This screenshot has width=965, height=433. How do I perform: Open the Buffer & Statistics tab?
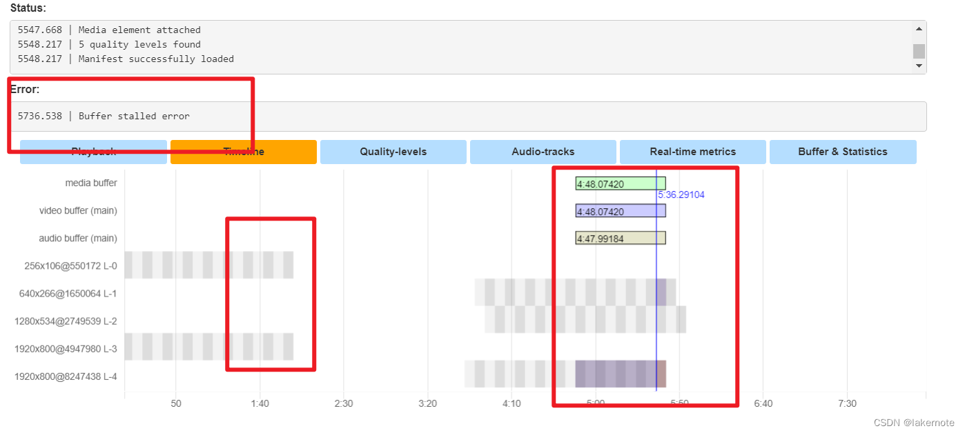[843, 152]
